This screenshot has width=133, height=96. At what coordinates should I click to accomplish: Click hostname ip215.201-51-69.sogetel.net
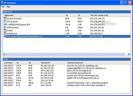coord(79,71)
